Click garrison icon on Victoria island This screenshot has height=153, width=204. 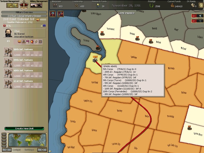98,48
